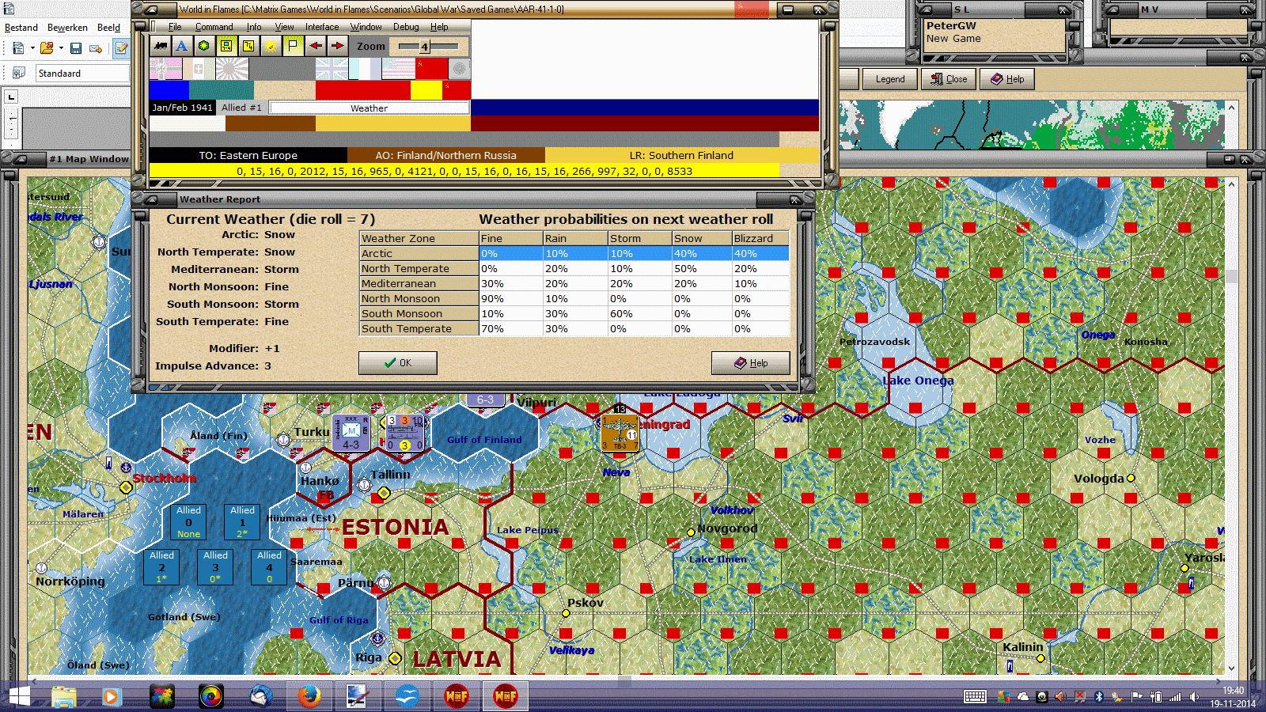This screenshot has width=1266, height=712.
Task: Toggle the yellow unit 7-4 toolbar icon
Action: point(226,46)
